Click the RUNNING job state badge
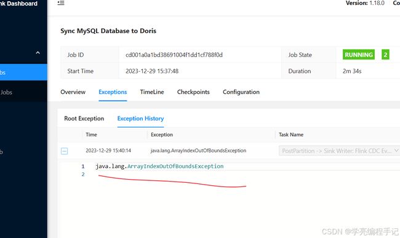Screen dimensions: 400x238 coord(359,55)
